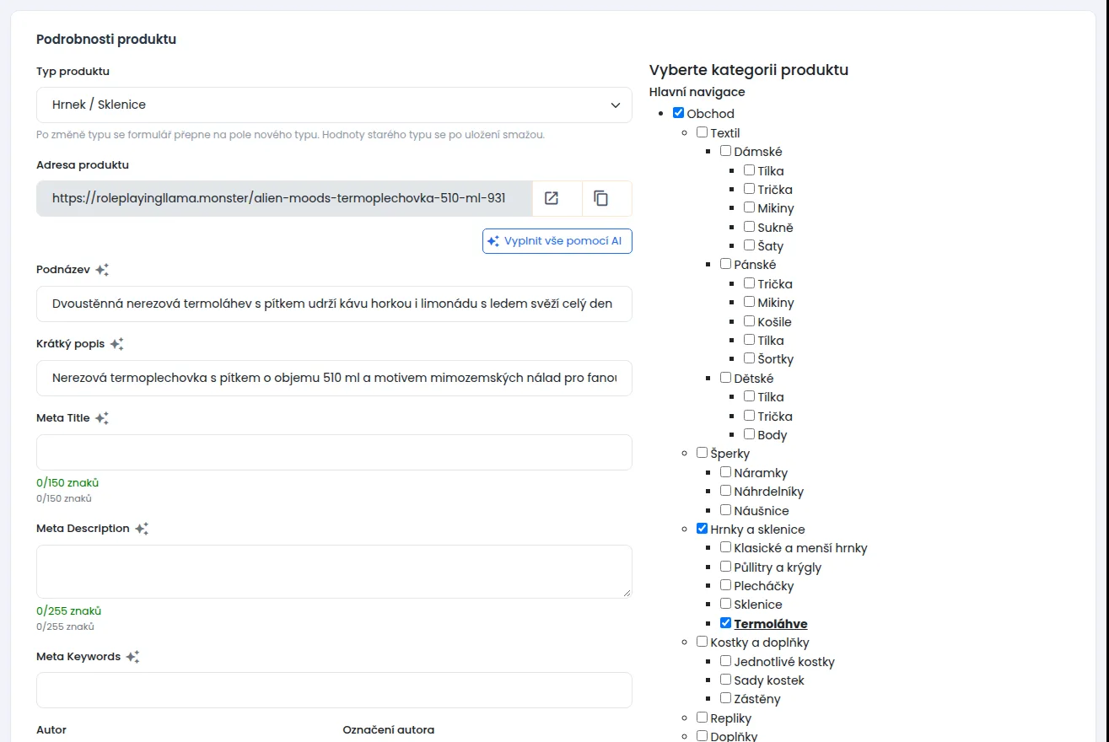1109x742 pixels.
Task: Tick the Košile checkbox under Pánské
Action: (749, 321)
